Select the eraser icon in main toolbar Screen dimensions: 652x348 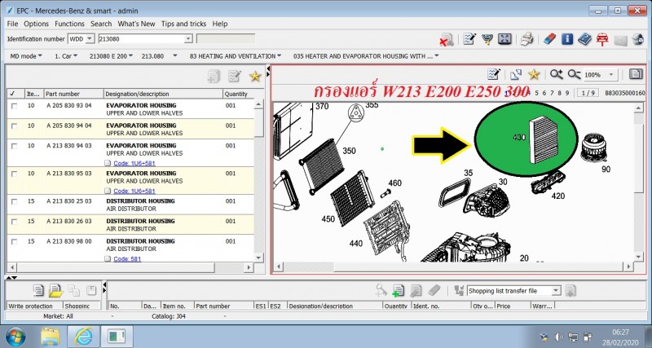pos(549,39)
